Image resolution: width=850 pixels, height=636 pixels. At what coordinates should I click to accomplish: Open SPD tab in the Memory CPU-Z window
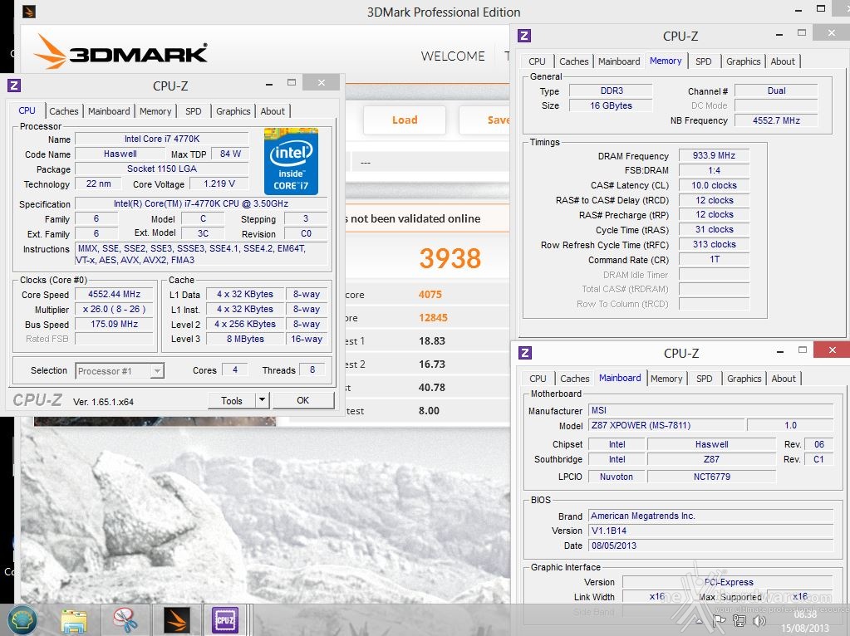(704, 61)
